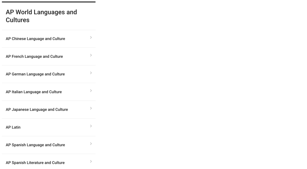
Task: Expand AP Latin using its chevron
Action: coord(91,126)
